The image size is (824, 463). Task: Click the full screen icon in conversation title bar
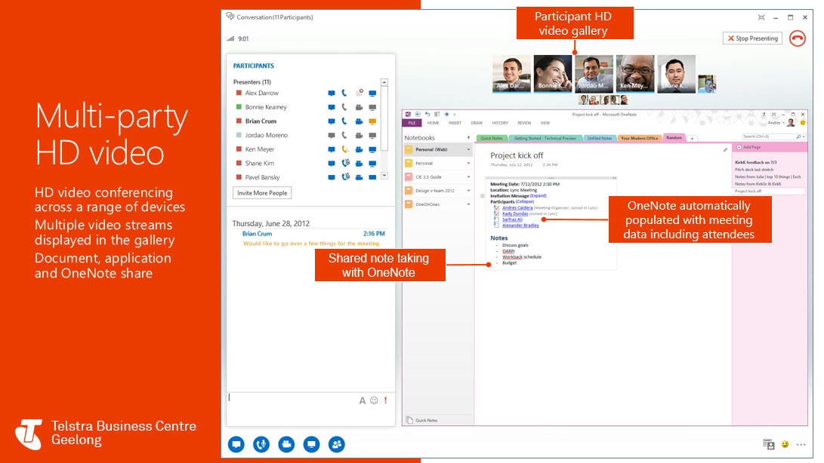pyautogui.click(x=761, y=17)
